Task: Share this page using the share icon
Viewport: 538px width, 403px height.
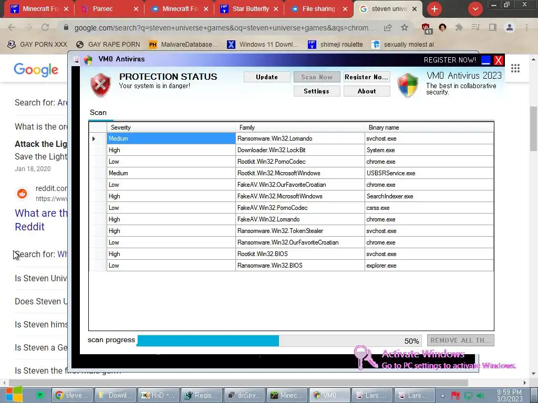Action: pyautogui.click(x=388, y=27)
